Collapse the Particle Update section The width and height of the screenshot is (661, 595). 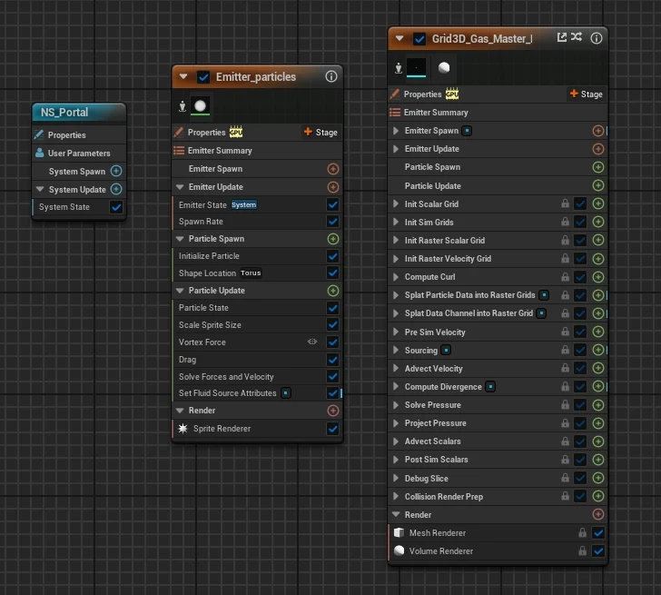pyautogui.click(x=180, y=291)
